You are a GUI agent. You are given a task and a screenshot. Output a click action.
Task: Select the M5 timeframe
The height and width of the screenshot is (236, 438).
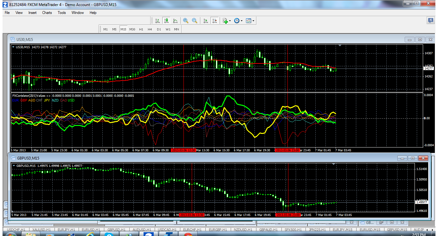tap(114, 29)
